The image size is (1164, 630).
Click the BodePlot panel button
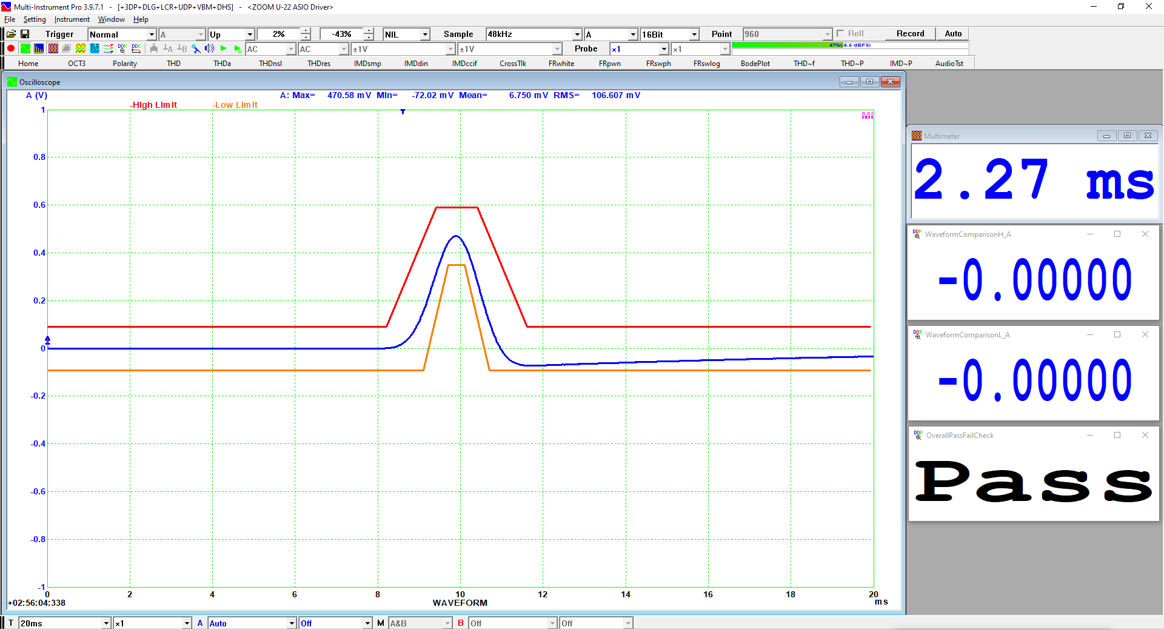755,63
